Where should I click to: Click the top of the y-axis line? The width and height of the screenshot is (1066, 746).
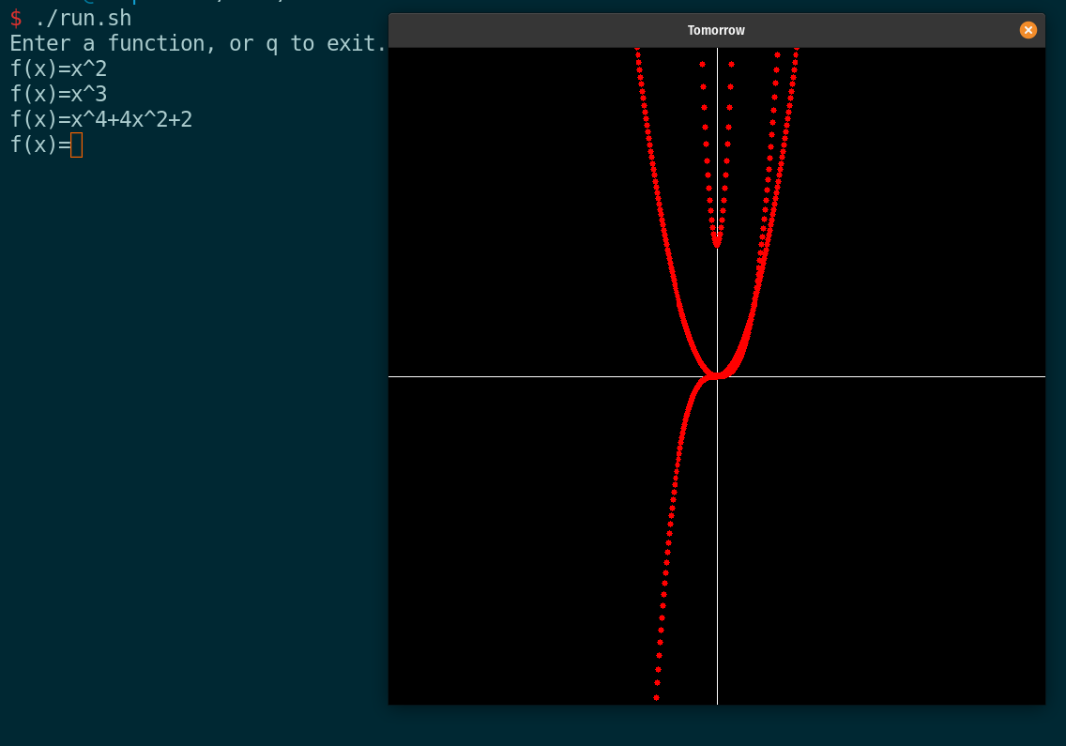[x=718, y=52]
